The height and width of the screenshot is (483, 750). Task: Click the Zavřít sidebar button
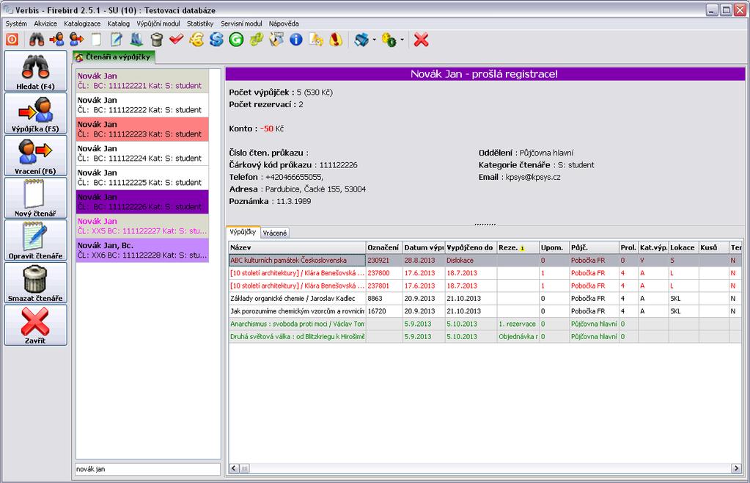click(x=35, y=325)
